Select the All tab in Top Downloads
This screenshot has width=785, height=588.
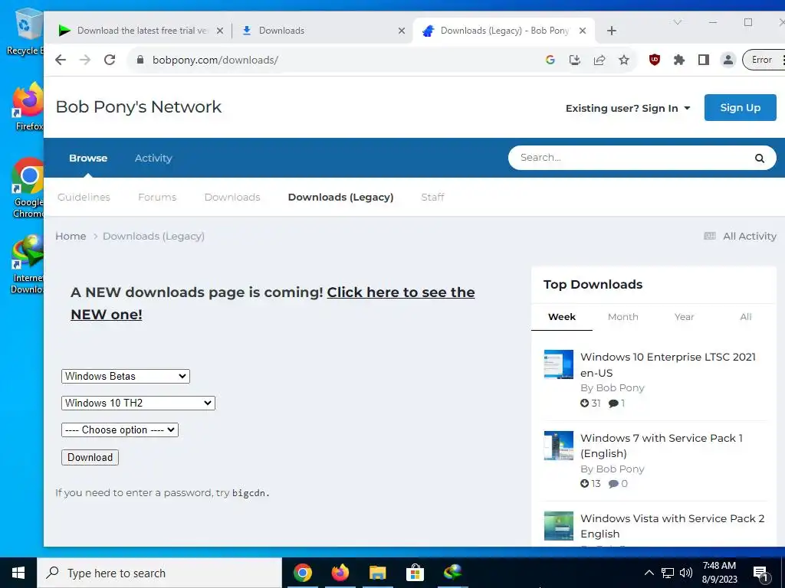point(745,317)
